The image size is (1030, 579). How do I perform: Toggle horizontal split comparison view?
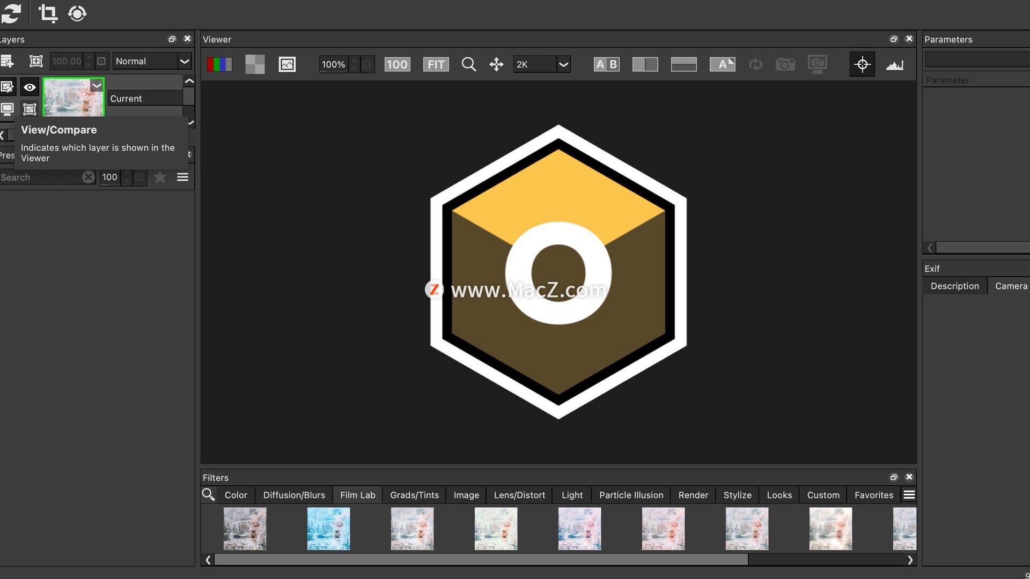coord(683,64)
